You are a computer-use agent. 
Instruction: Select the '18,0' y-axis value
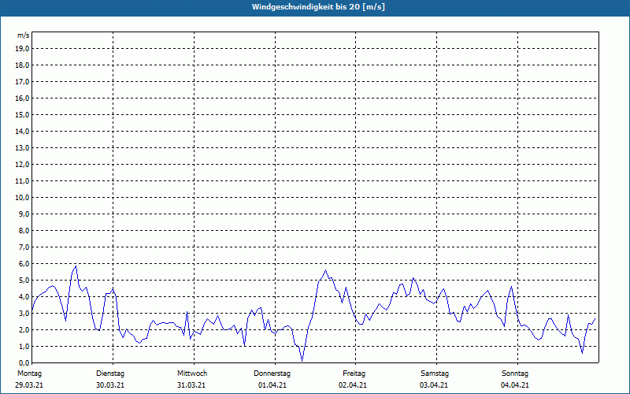point(23,65)
